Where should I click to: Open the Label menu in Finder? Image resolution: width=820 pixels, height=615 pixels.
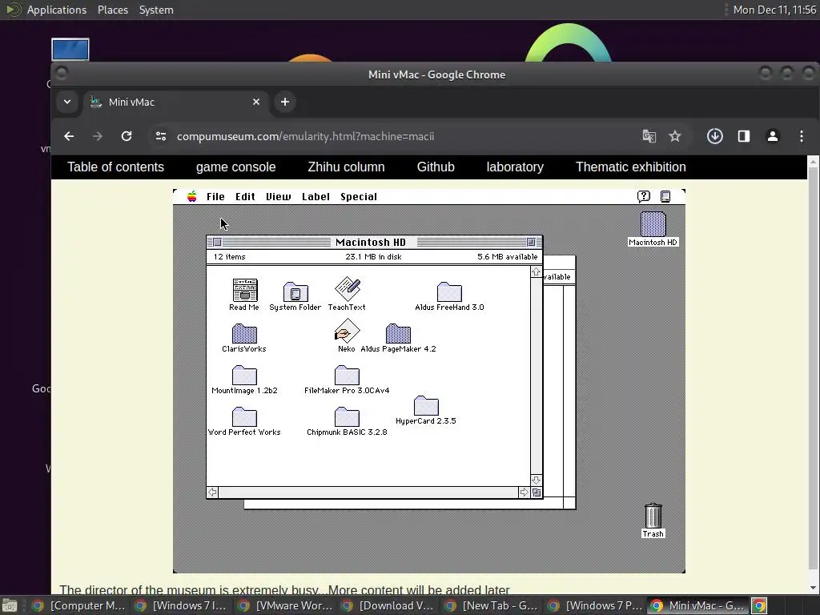(x=316, y=197)
